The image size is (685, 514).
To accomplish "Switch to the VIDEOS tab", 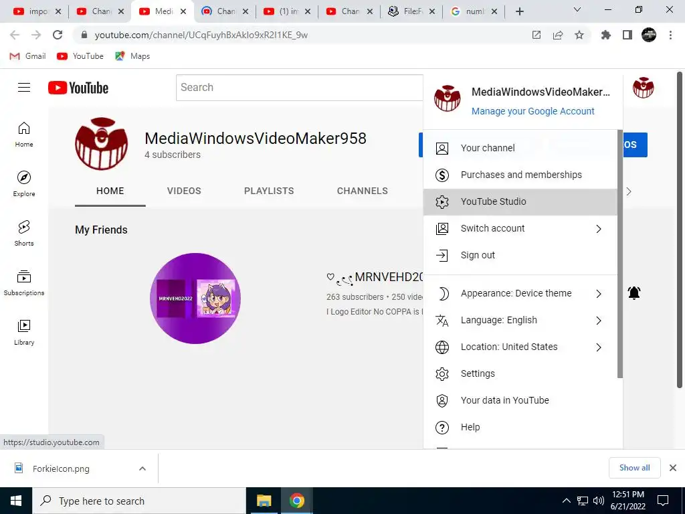I will 184,191.
